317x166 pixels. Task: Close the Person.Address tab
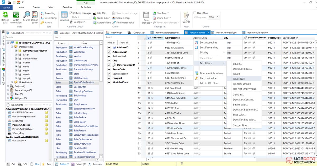click(x=208, y=33)
